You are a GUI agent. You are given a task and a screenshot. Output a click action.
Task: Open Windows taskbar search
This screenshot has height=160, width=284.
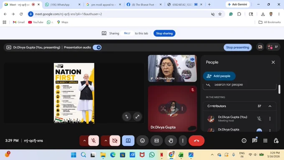click(83, 155)
